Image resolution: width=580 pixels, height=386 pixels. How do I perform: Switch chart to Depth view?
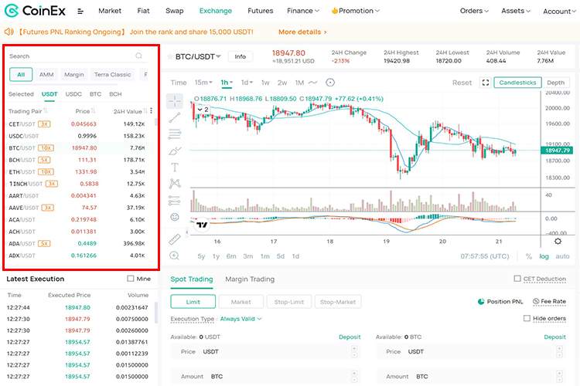pos(555,83)
